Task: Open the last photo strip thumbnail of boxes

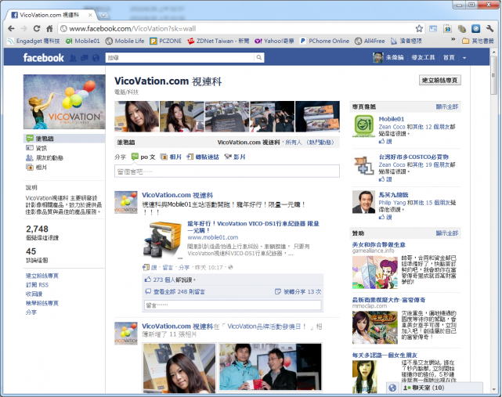Action: point(317,117)
